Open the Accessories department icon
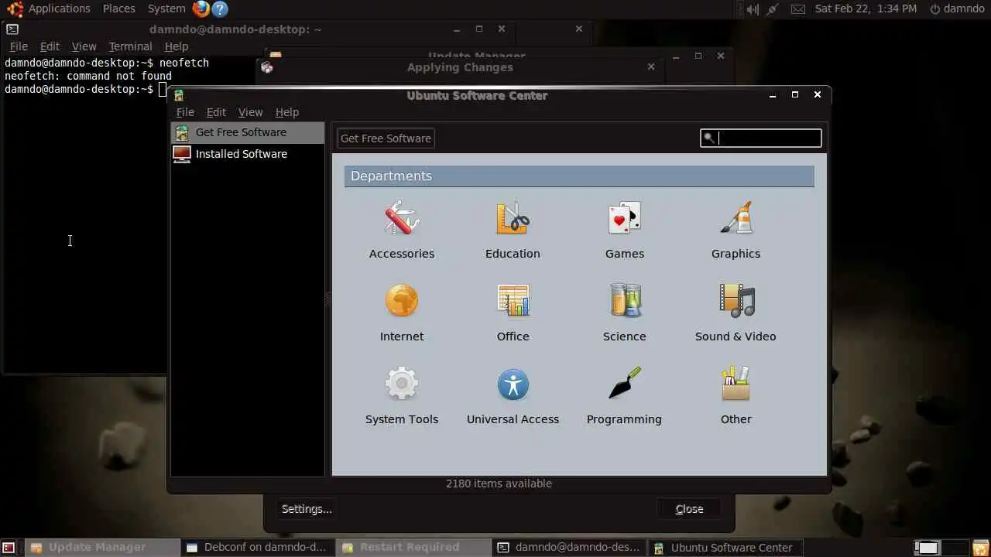991x557 pixels. (x=401, y=218)
